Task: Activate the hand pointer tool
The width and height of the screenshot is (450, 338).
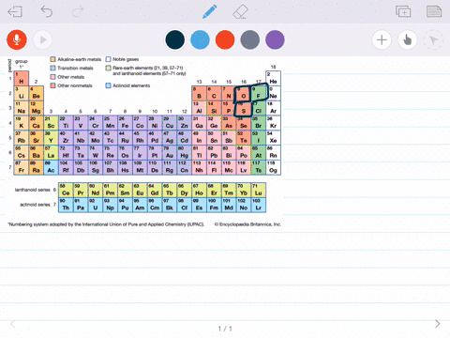Action: tap(408, 39)
